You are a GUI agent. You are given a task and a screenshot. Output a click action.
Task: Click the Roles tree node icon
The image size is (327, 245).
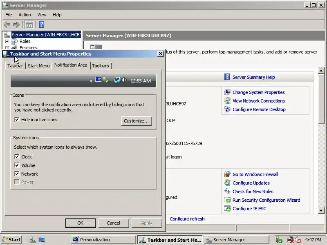click(x=15, y=41)
